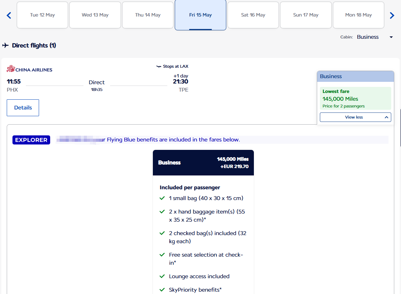Screen dimensions: 401x294
Task: Click the Price for 2 passengers text
Action: click(x=343, y=106)
